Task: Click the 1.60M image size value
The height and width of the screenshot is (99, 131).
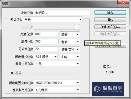Action: click(x=110, y=72)
